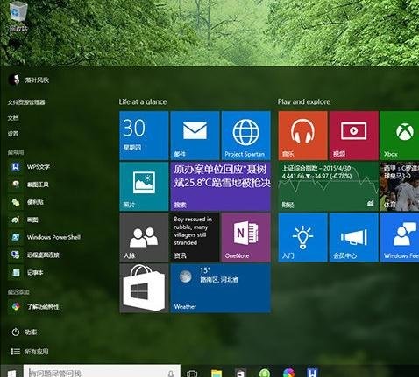This screenshot has width=419, height=377.
Task: Open the recently added colorful app entry
Action: pos(34,306)
